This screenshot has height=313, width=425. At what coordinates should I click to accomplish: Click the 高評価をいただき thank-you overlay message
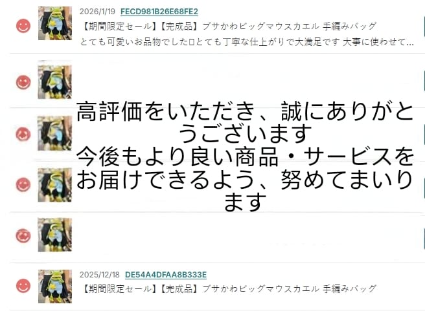(x=245, y=156)
